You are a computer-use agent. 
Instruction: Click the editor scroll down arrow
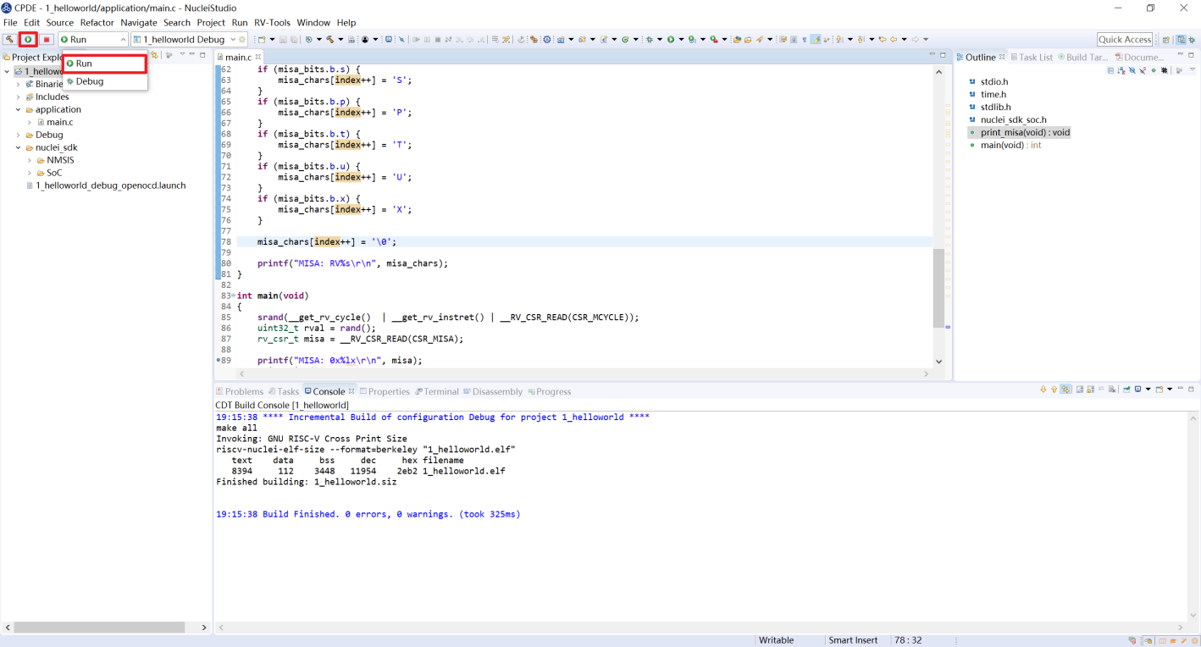pos(938,362)
